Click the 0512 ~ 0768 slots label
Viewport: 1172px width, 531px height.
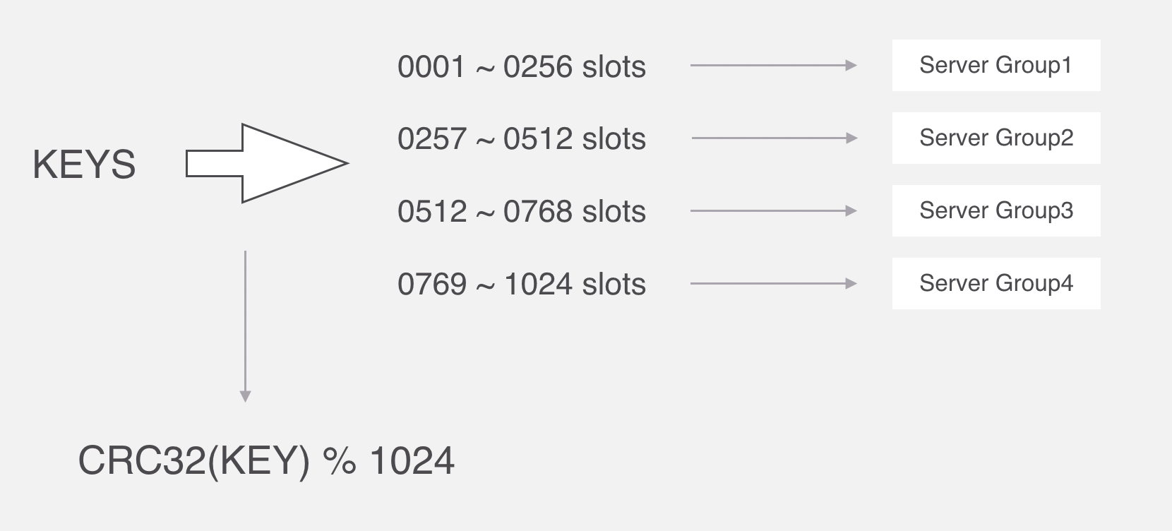click(x=521, y=212)
